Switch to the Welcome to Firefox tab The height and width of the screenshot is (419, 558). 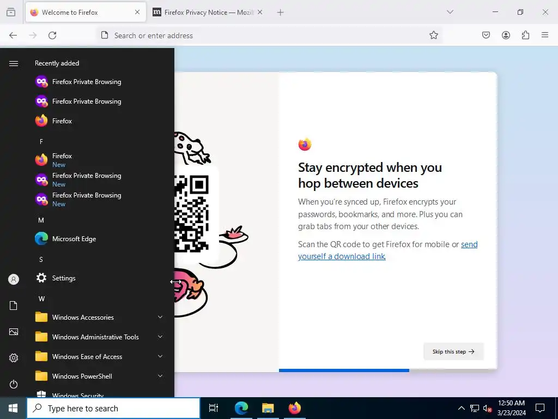(86, 13)
